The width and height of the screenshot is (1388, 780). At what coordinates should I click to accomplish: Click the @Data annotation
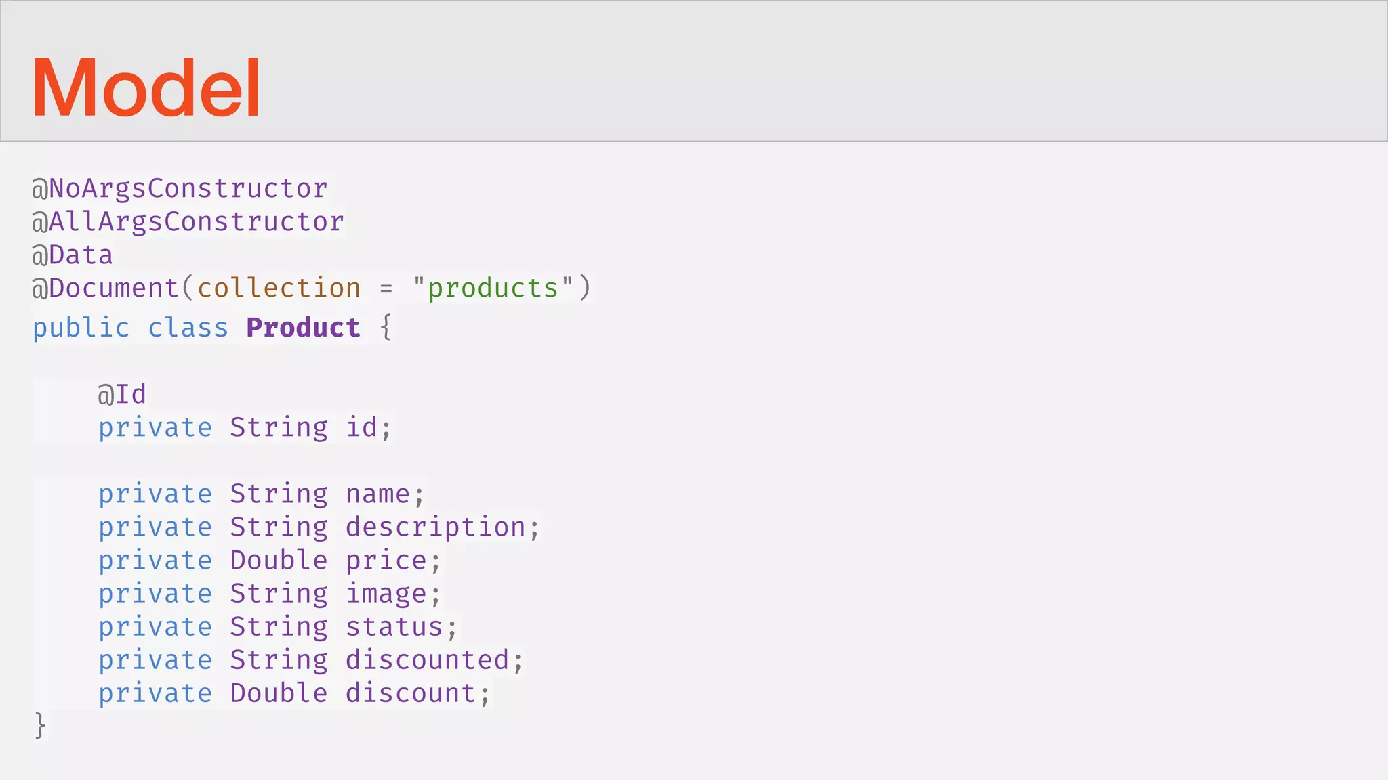(73, 255)
